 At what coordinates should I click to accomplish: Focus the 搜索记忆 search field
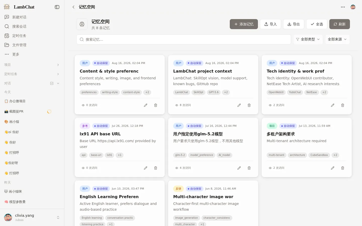point(184,39)
